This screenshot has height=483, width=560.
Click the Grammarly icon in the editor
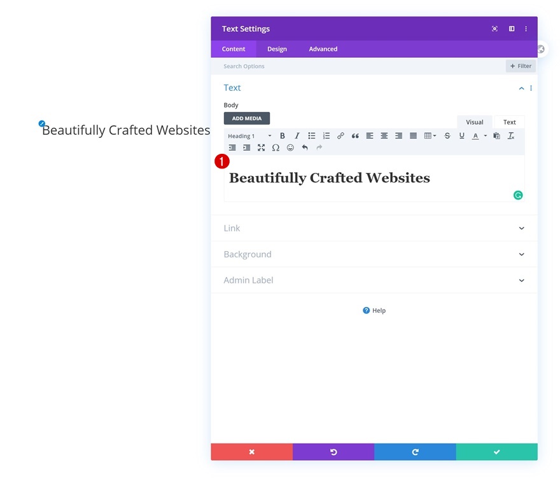pos(518,195)
